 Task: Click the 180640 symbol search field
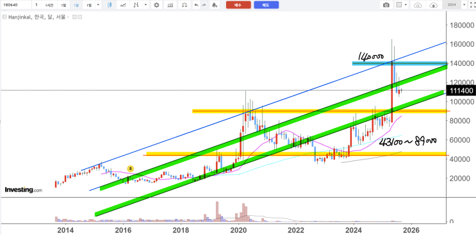coord(16,5)
